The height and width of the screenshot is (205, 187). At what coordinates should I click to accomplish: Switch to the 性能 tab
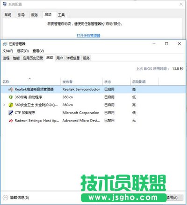[x=16, y=58]
